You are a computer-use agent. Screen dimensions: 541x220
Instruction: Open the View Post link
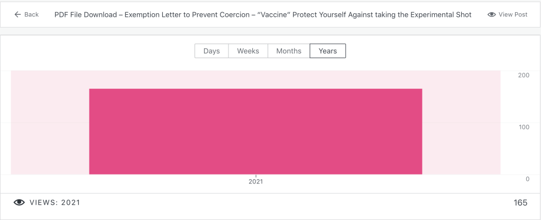(x=512, y=14)
